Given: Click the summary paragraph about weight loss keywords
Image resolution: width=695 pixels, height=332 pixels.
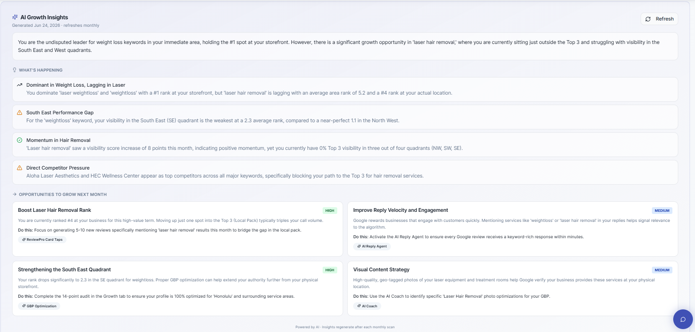Looking at the screenshot, I should [x=339, y=46].
